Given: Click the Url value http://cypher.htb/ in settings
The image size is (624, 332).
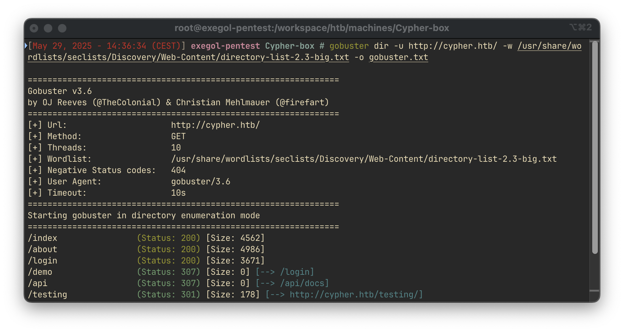Looking at the screenshot, I should (x=216, y=125).
